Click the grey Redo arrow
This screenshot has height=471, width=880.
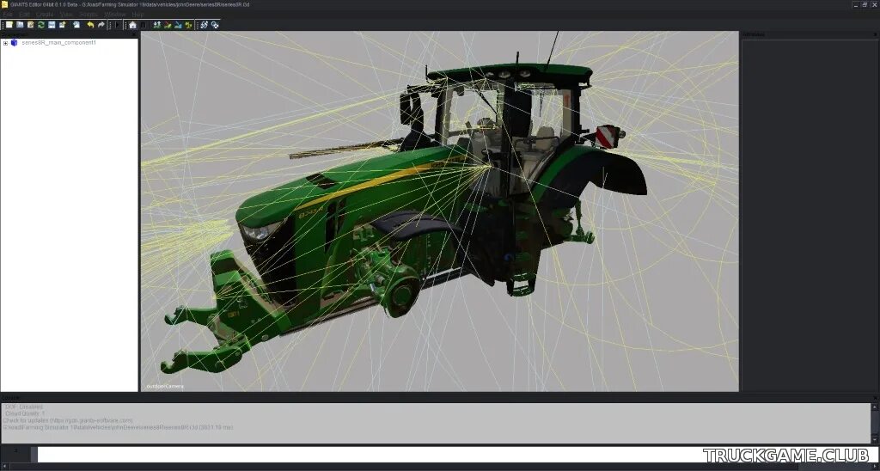(x=101, y=25)
